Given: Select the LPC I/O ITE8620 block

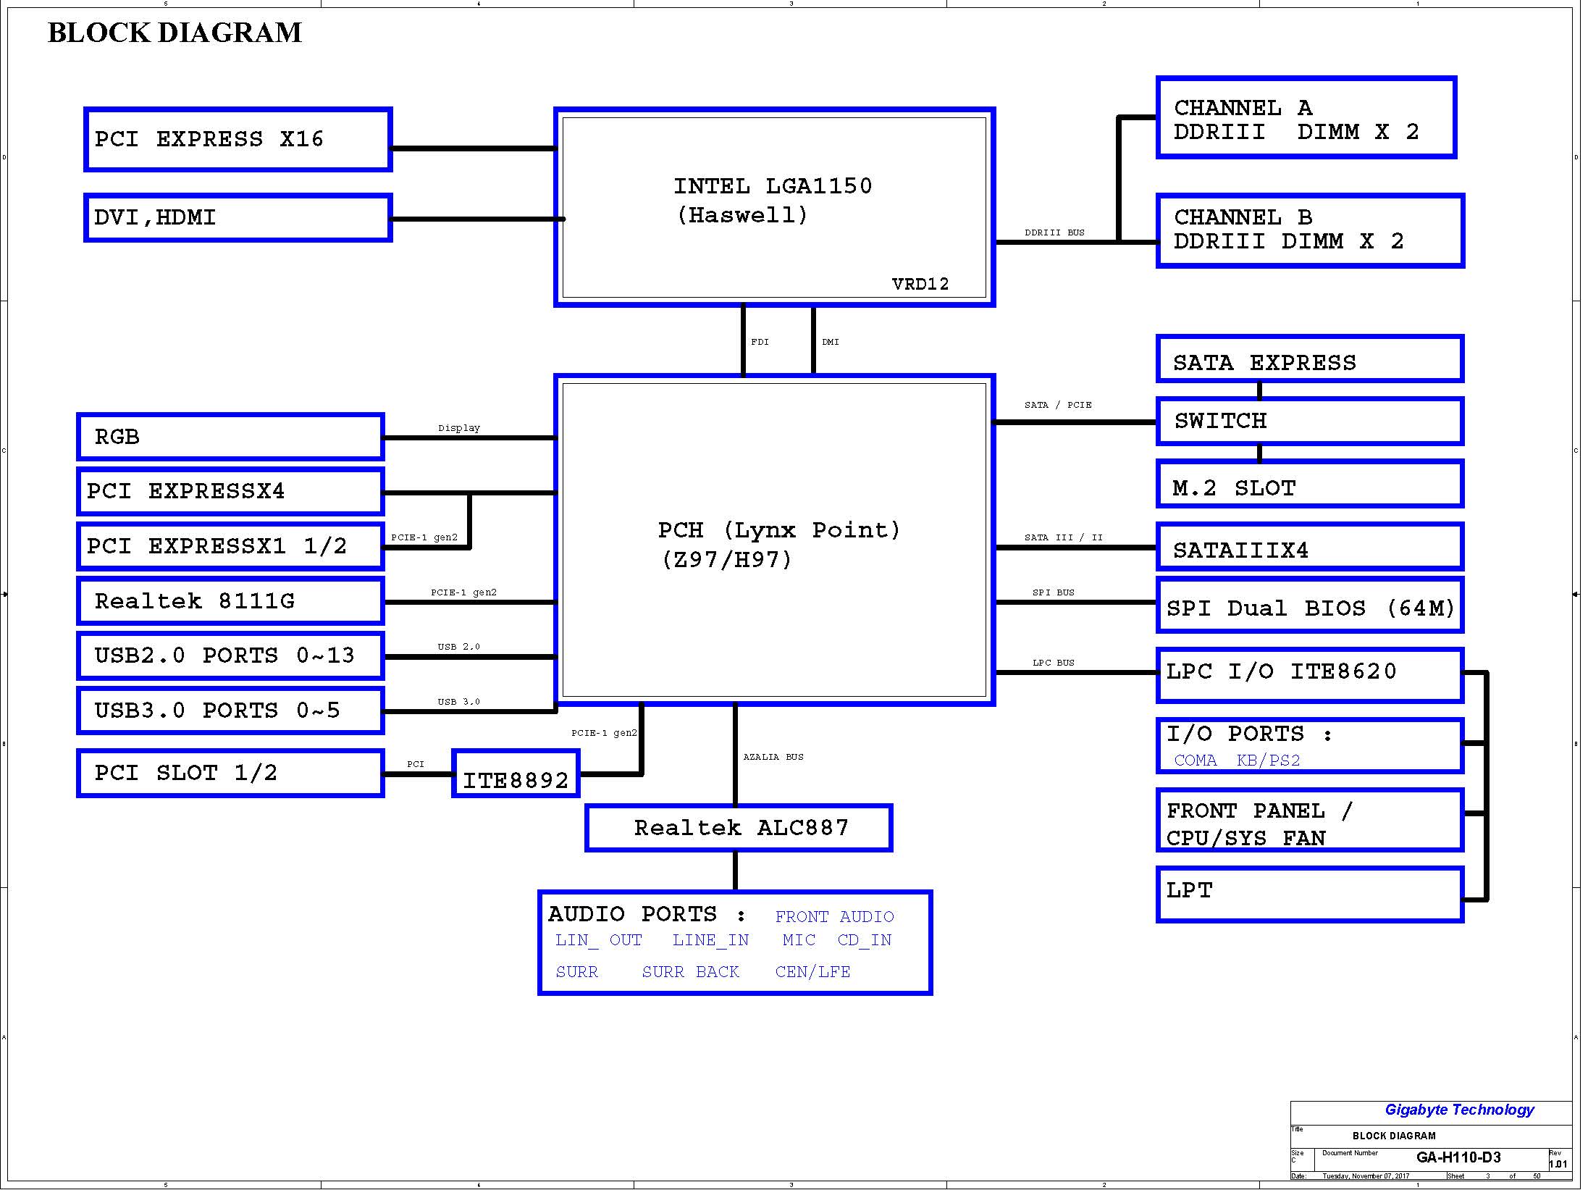Looking at the screenshot, I should point(1310,675).
